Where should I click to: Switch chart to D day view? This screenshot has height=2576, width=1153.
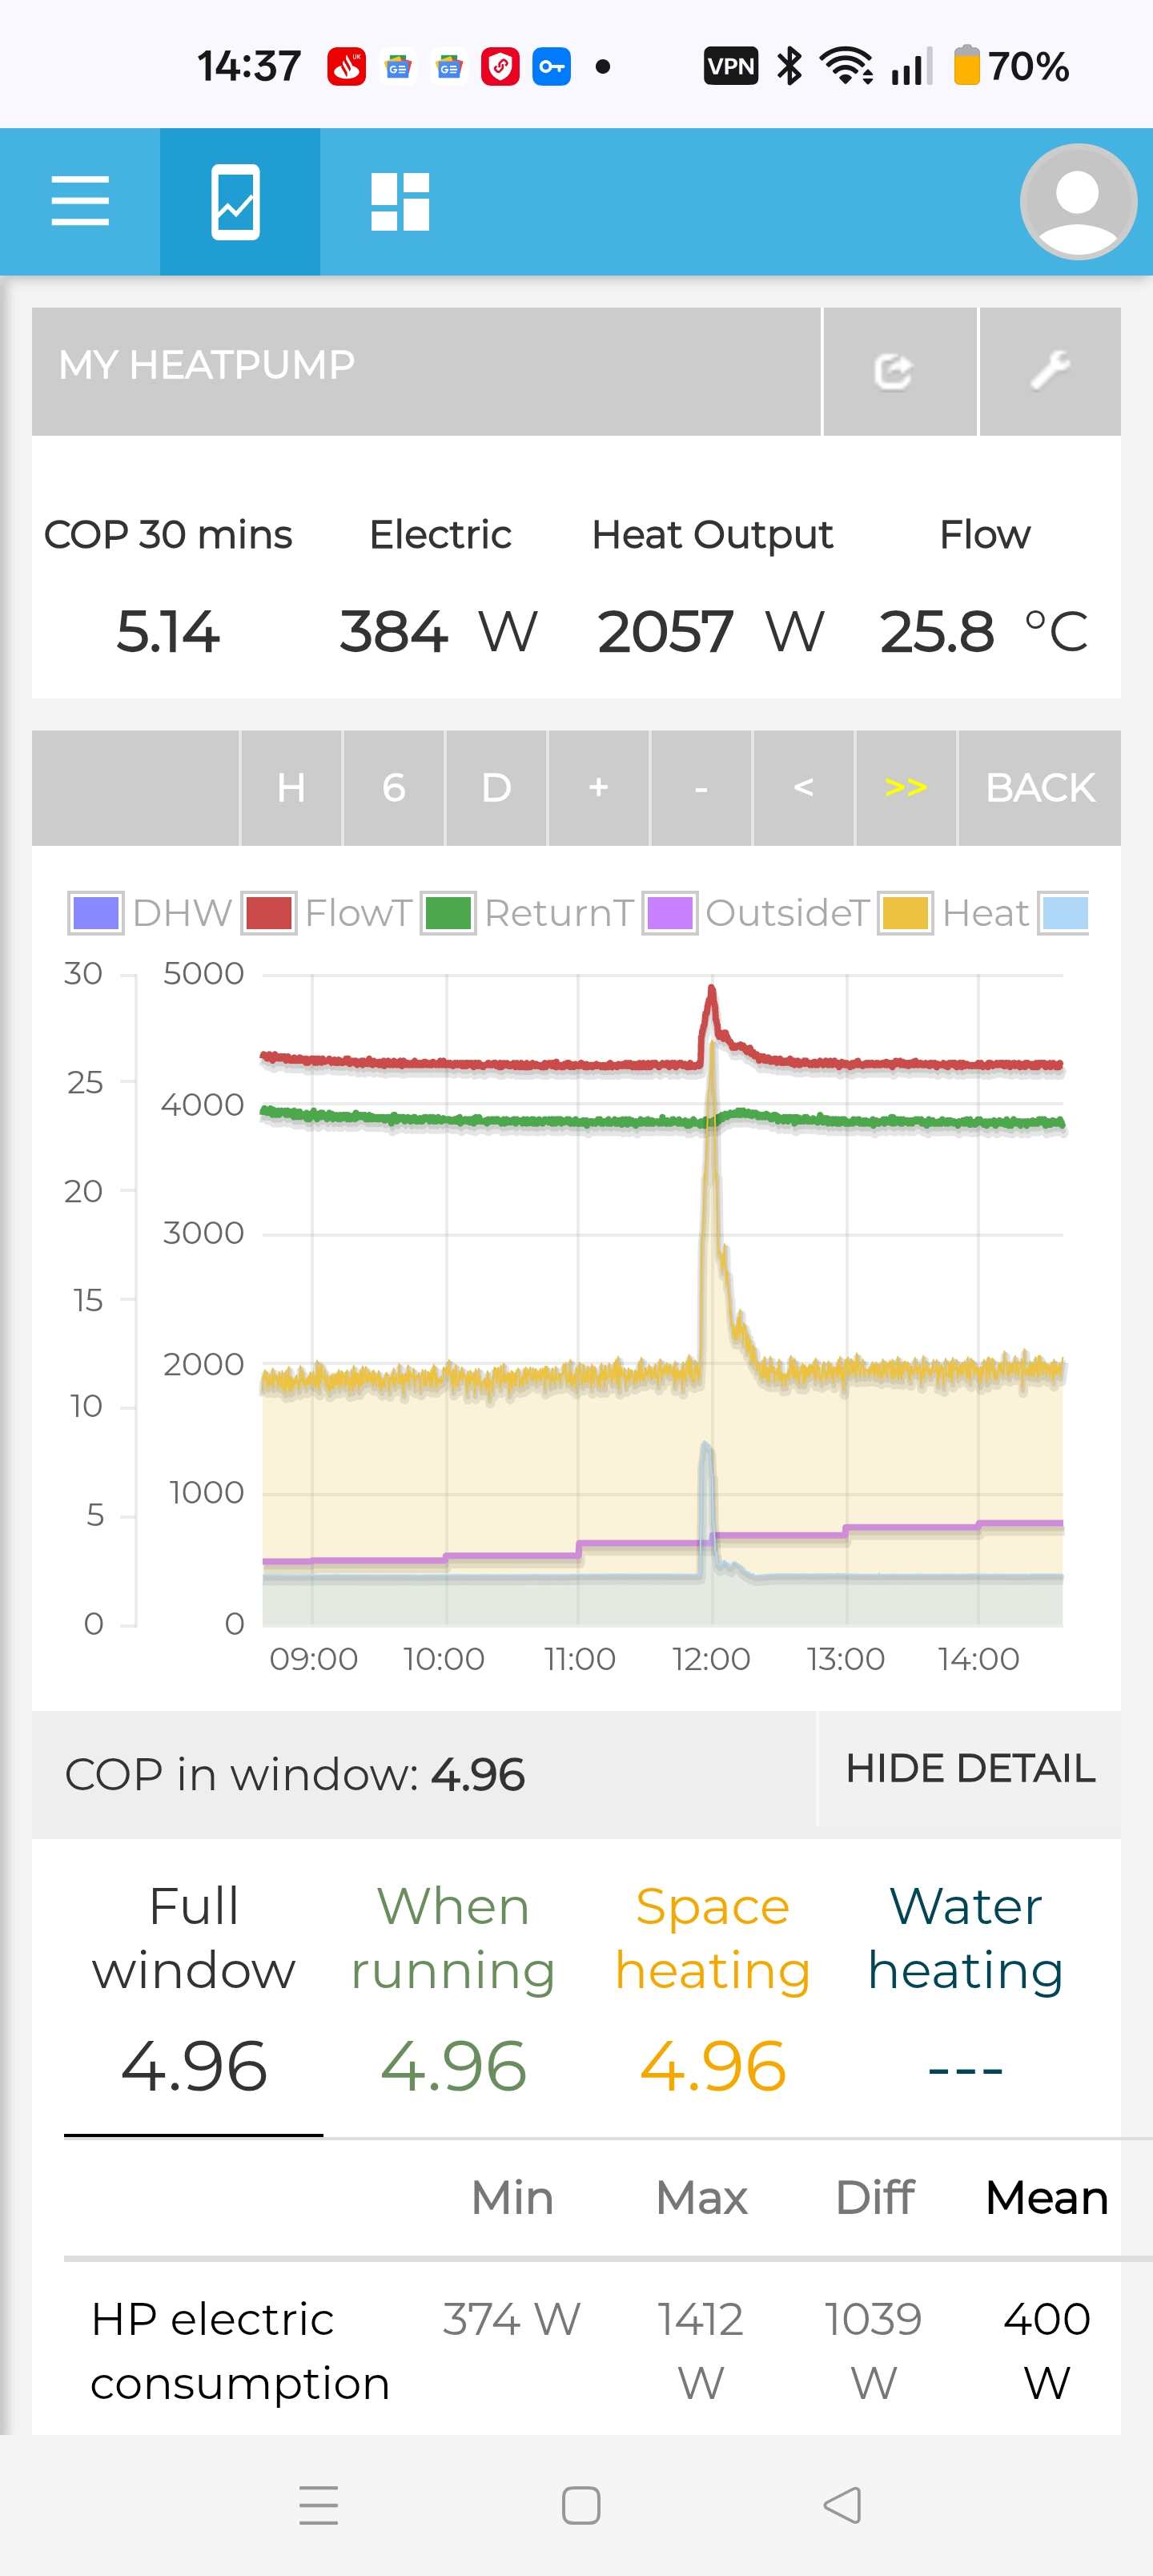coord(496,788)
